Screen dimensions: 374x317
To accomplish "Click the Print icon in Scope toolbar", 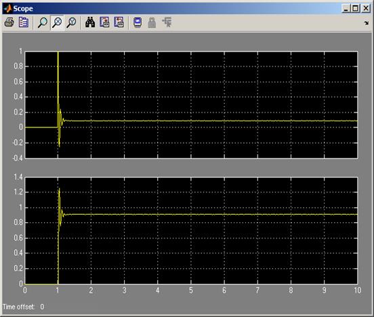I will tap(9, 22).
